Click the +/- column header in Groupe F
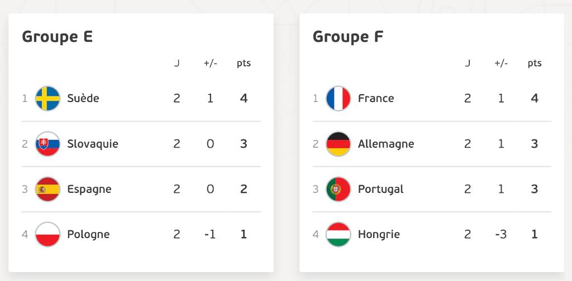The width and height of the screenshot is (572, 281). point(501,64)
